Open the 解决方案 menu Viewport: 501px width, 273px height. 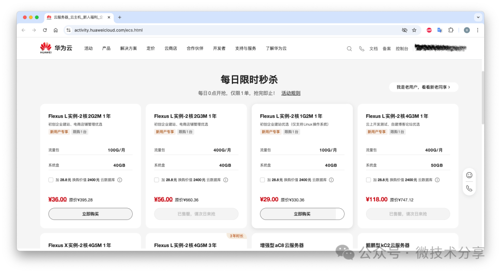click(128, 49)
